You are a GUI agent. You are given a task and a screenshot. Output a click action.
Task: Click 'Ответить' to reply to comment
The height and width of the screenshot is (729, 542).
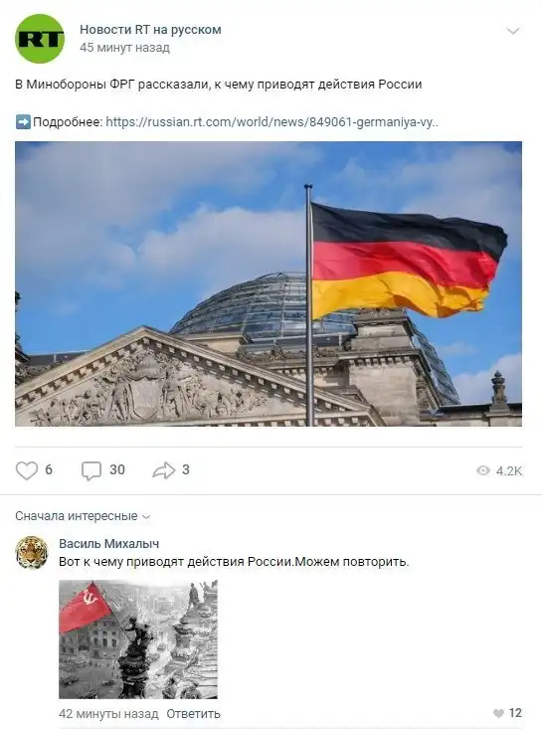(x=193, y=714)
